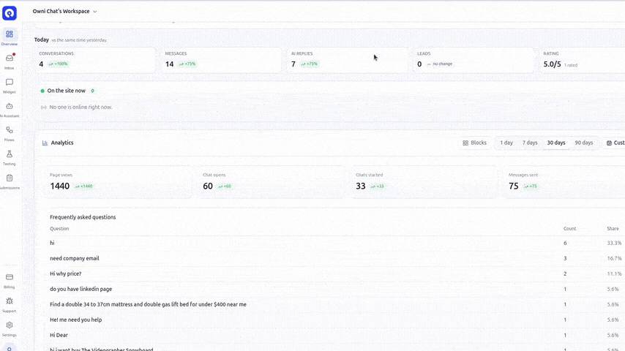This screenshot has width=625, height=351.
Task: Open the Submissions clipboard icon
Action: (x=10, y=178)
